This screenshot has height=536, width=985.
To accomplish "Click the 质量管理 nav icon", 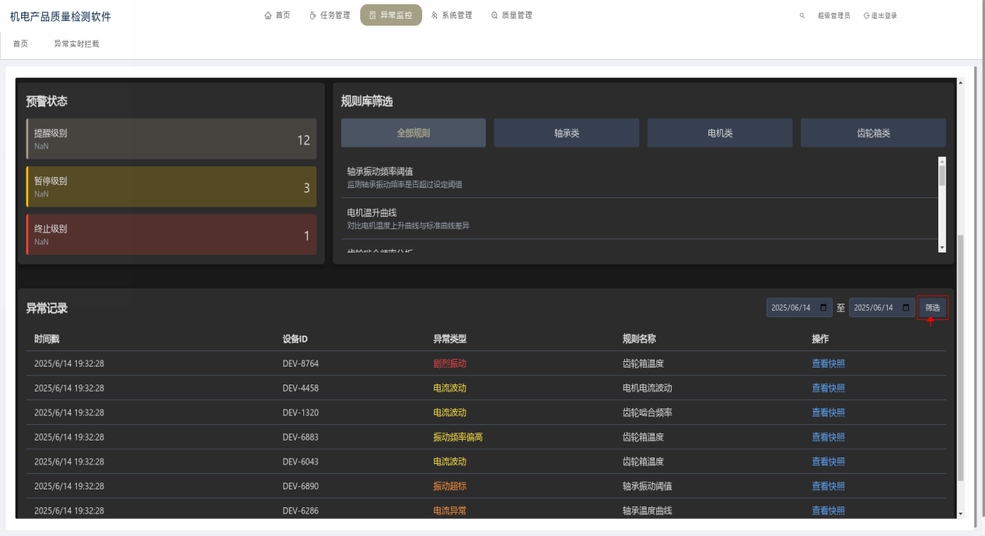I will [494, 16].
